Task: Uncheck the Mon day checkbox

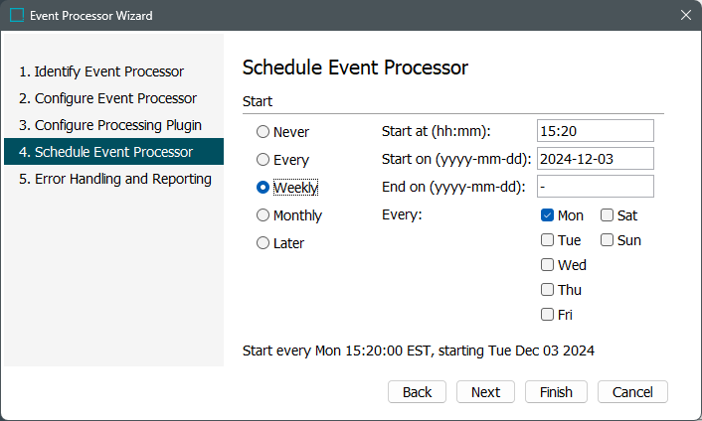Action: click(547, 215)
